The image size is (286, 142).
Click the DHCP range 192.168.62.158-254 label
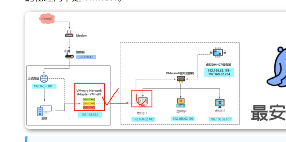coord(219,72)
